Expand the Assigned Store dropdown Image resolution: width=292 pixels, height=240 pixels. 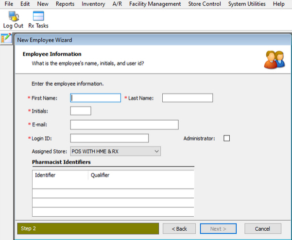coord(115,151)
